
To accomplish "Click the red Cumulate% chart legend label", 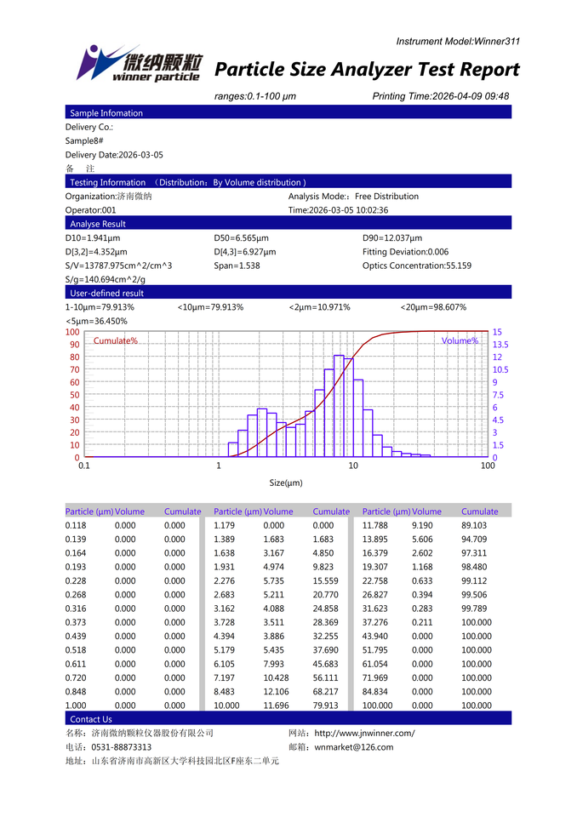I will click(x=116, y=340).
